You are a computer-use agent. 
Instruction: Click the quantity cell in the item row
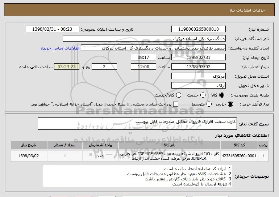click(x=65, y=156)
